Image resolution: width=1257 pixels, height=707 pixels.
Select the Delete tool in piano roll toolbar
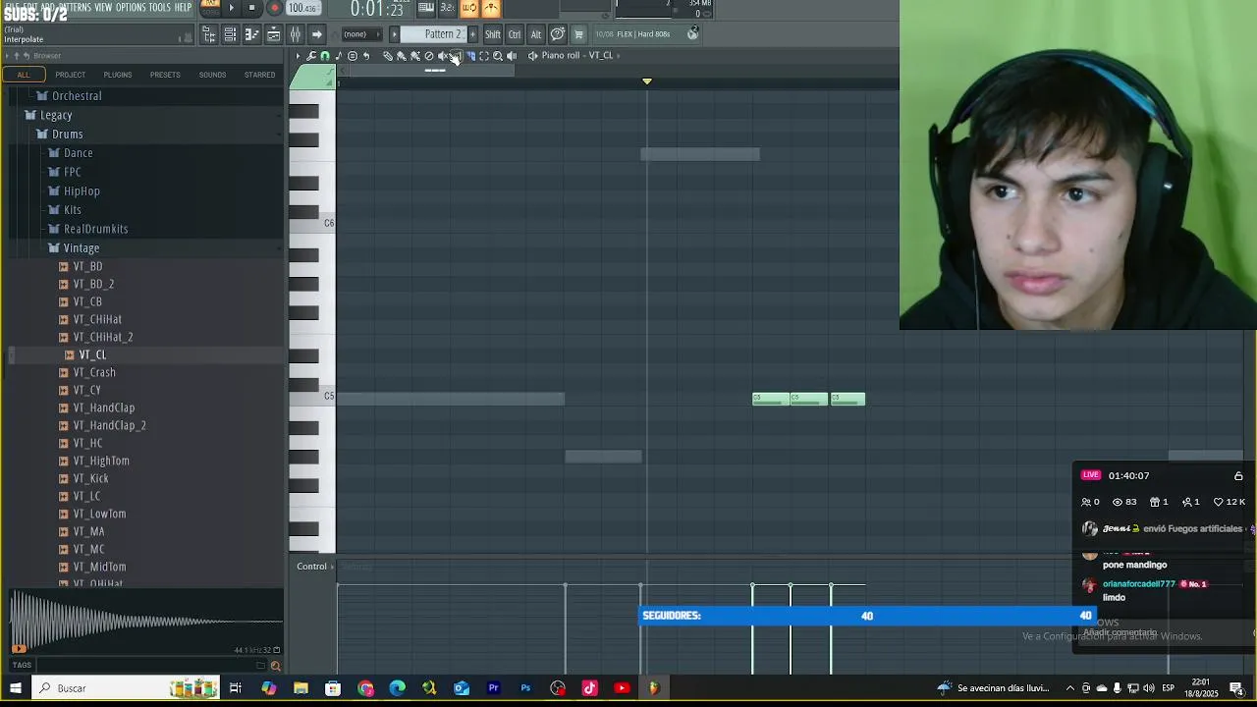point(429,56)
